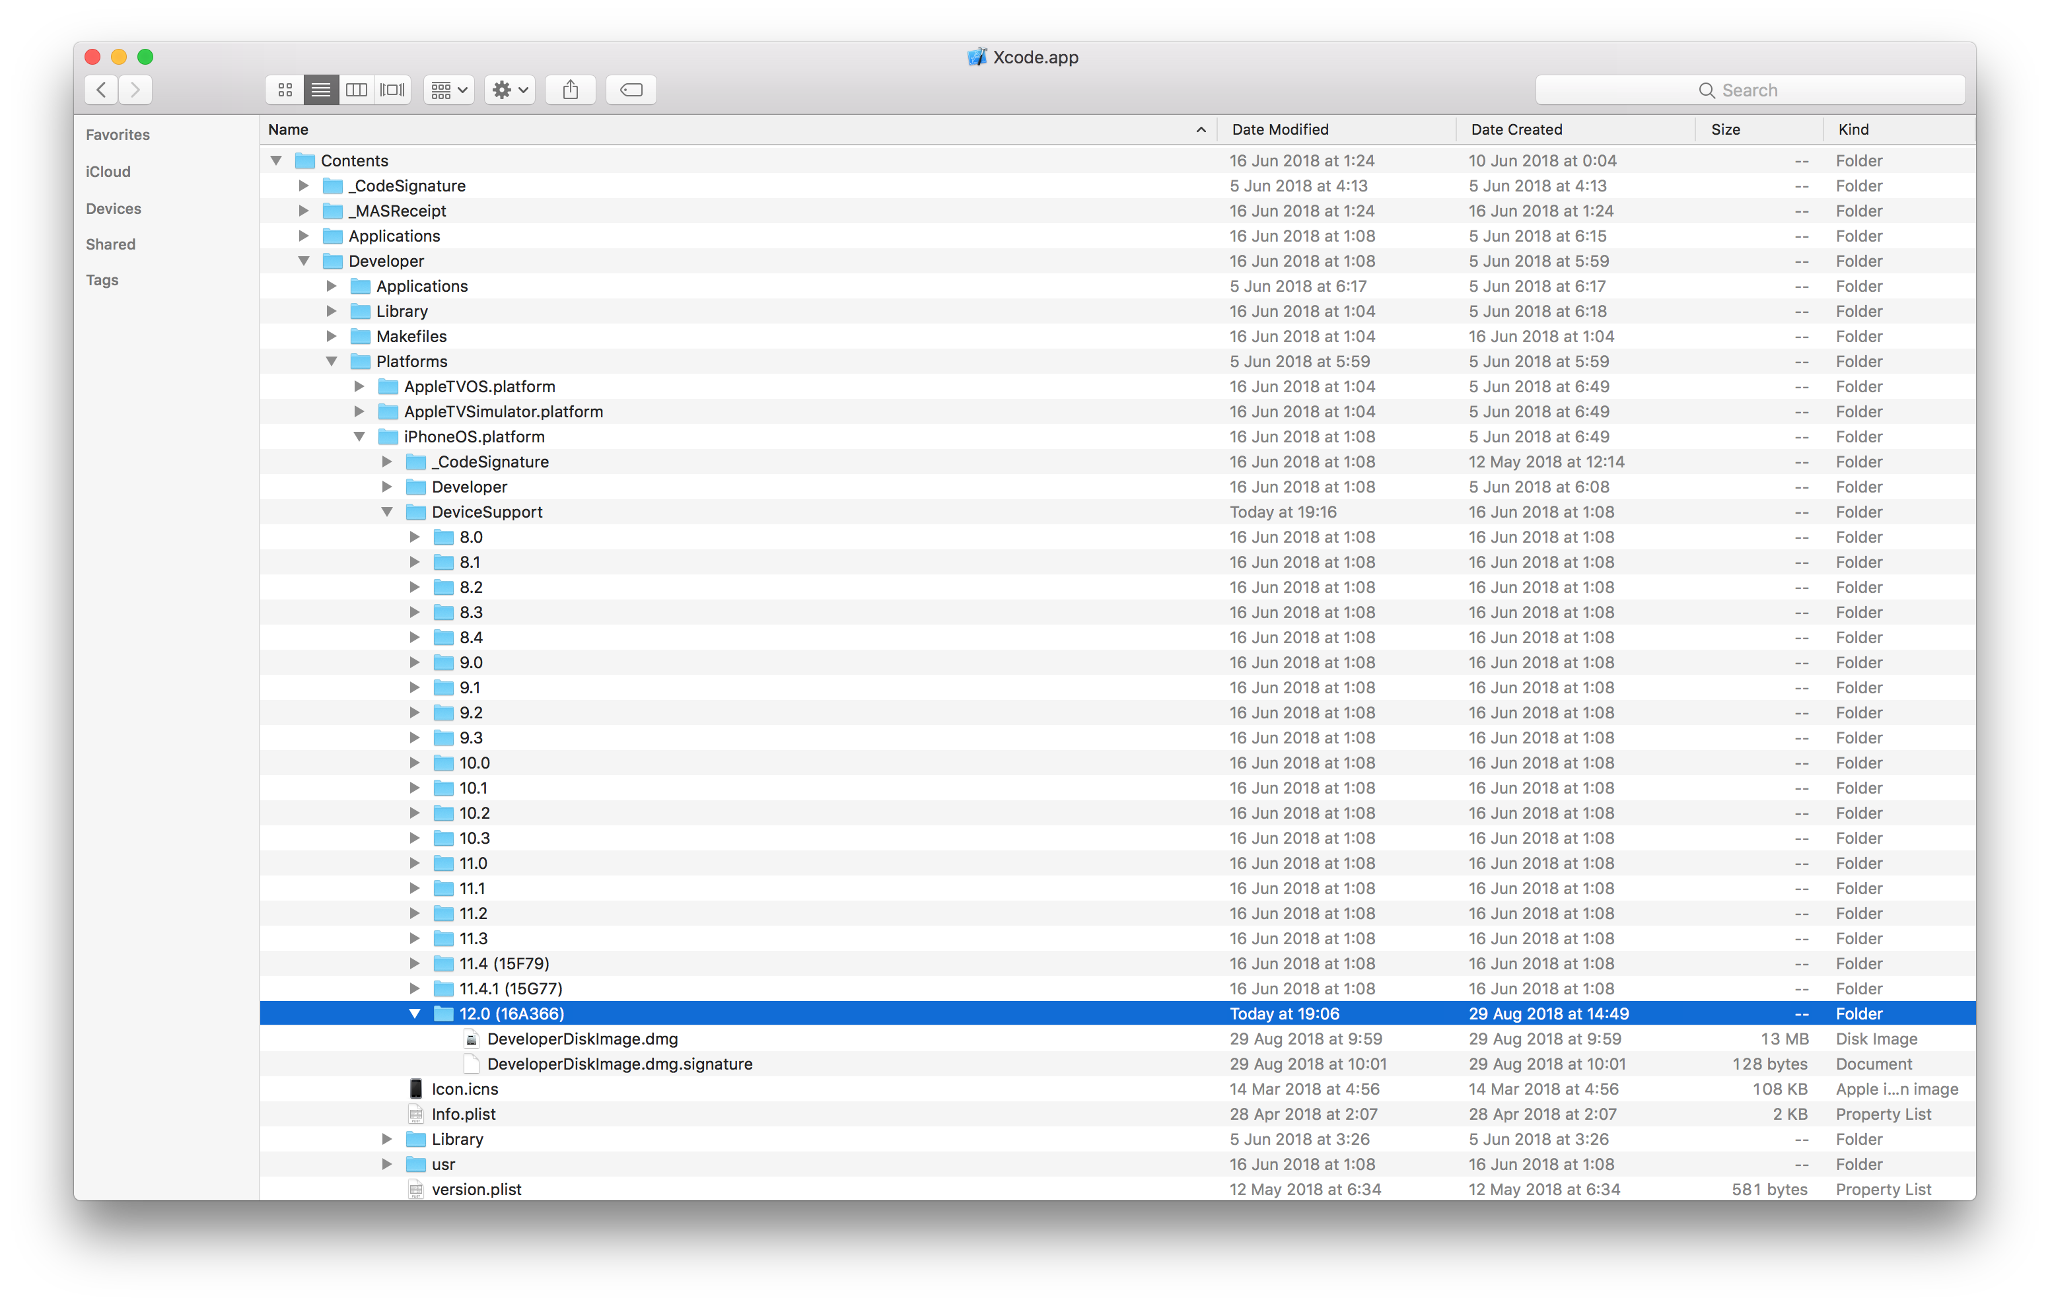This screenshot has height=1306, width=2050.
Task: Switch to icon view
Action: (285, 89)
